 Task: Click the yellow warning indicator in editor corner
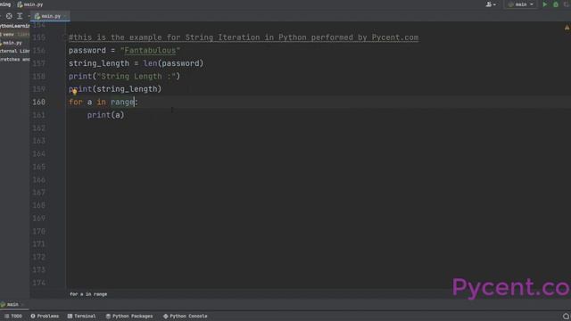pyautogui.click(x=567, y=28)
